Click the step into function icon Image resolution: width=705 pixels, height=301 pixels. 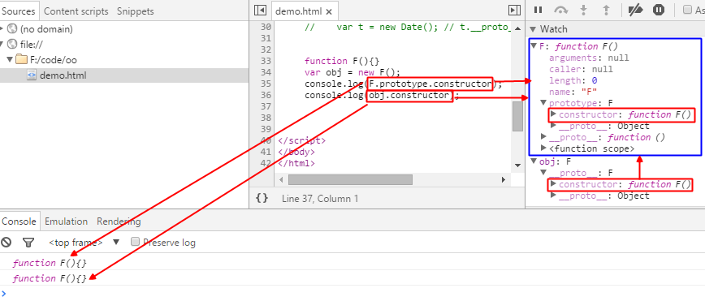coord(584,10)
